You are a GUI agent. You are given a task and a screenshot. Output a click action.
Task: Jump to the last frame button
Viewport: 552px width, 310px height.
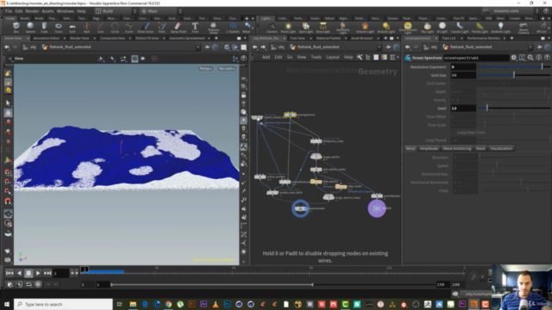pos(47,273)
